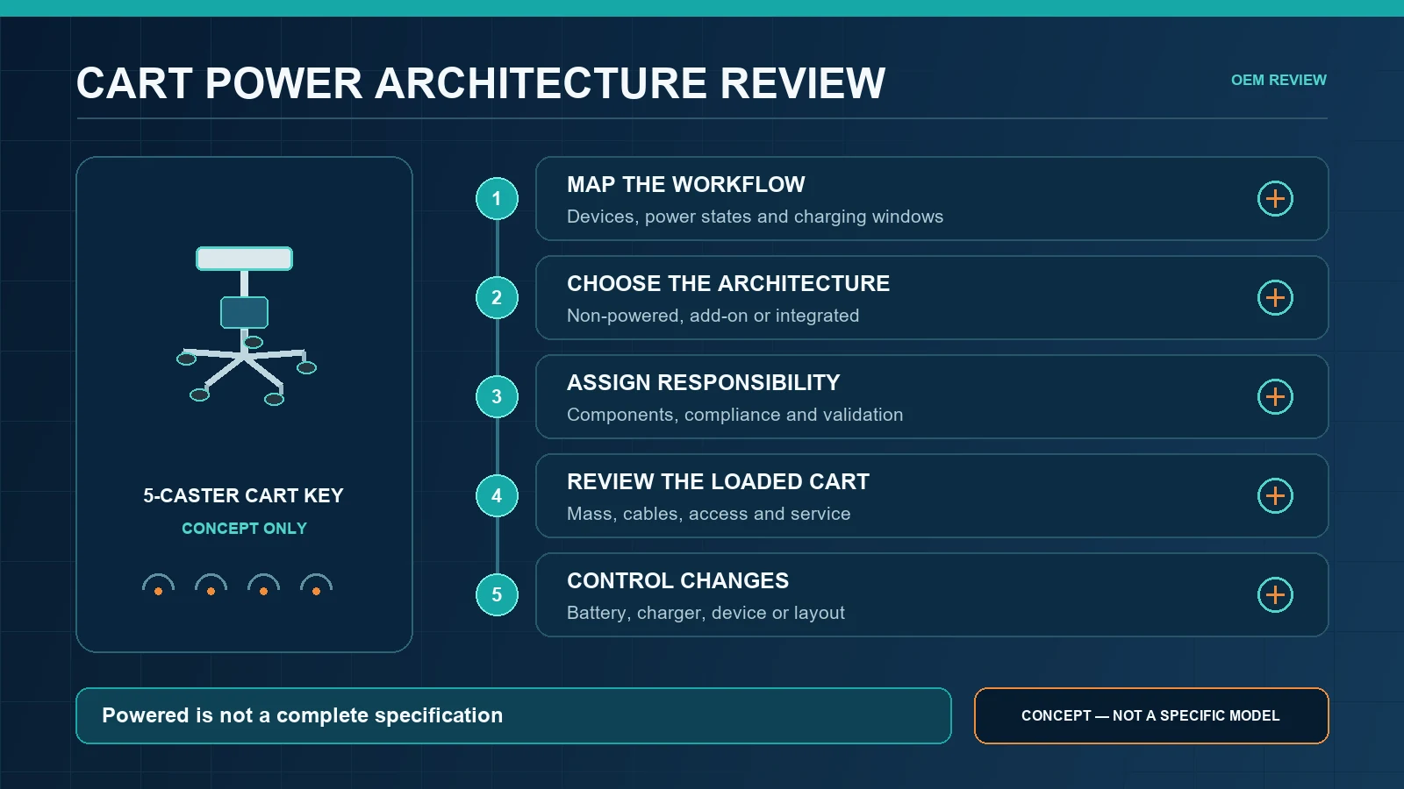The image size is (1404, 789).
Task: Select step 2 circle marker
Action: 497,298
